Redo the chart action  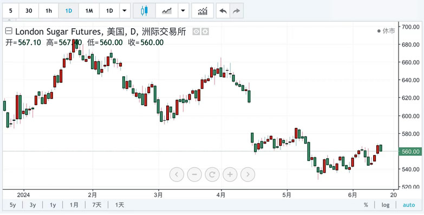(237, 11)
